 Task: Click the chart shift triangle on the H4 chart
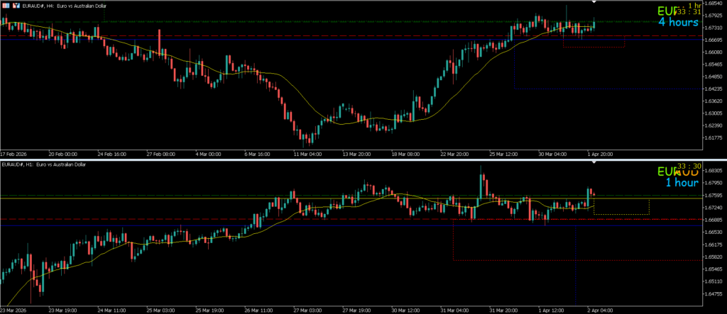point(594,3)
